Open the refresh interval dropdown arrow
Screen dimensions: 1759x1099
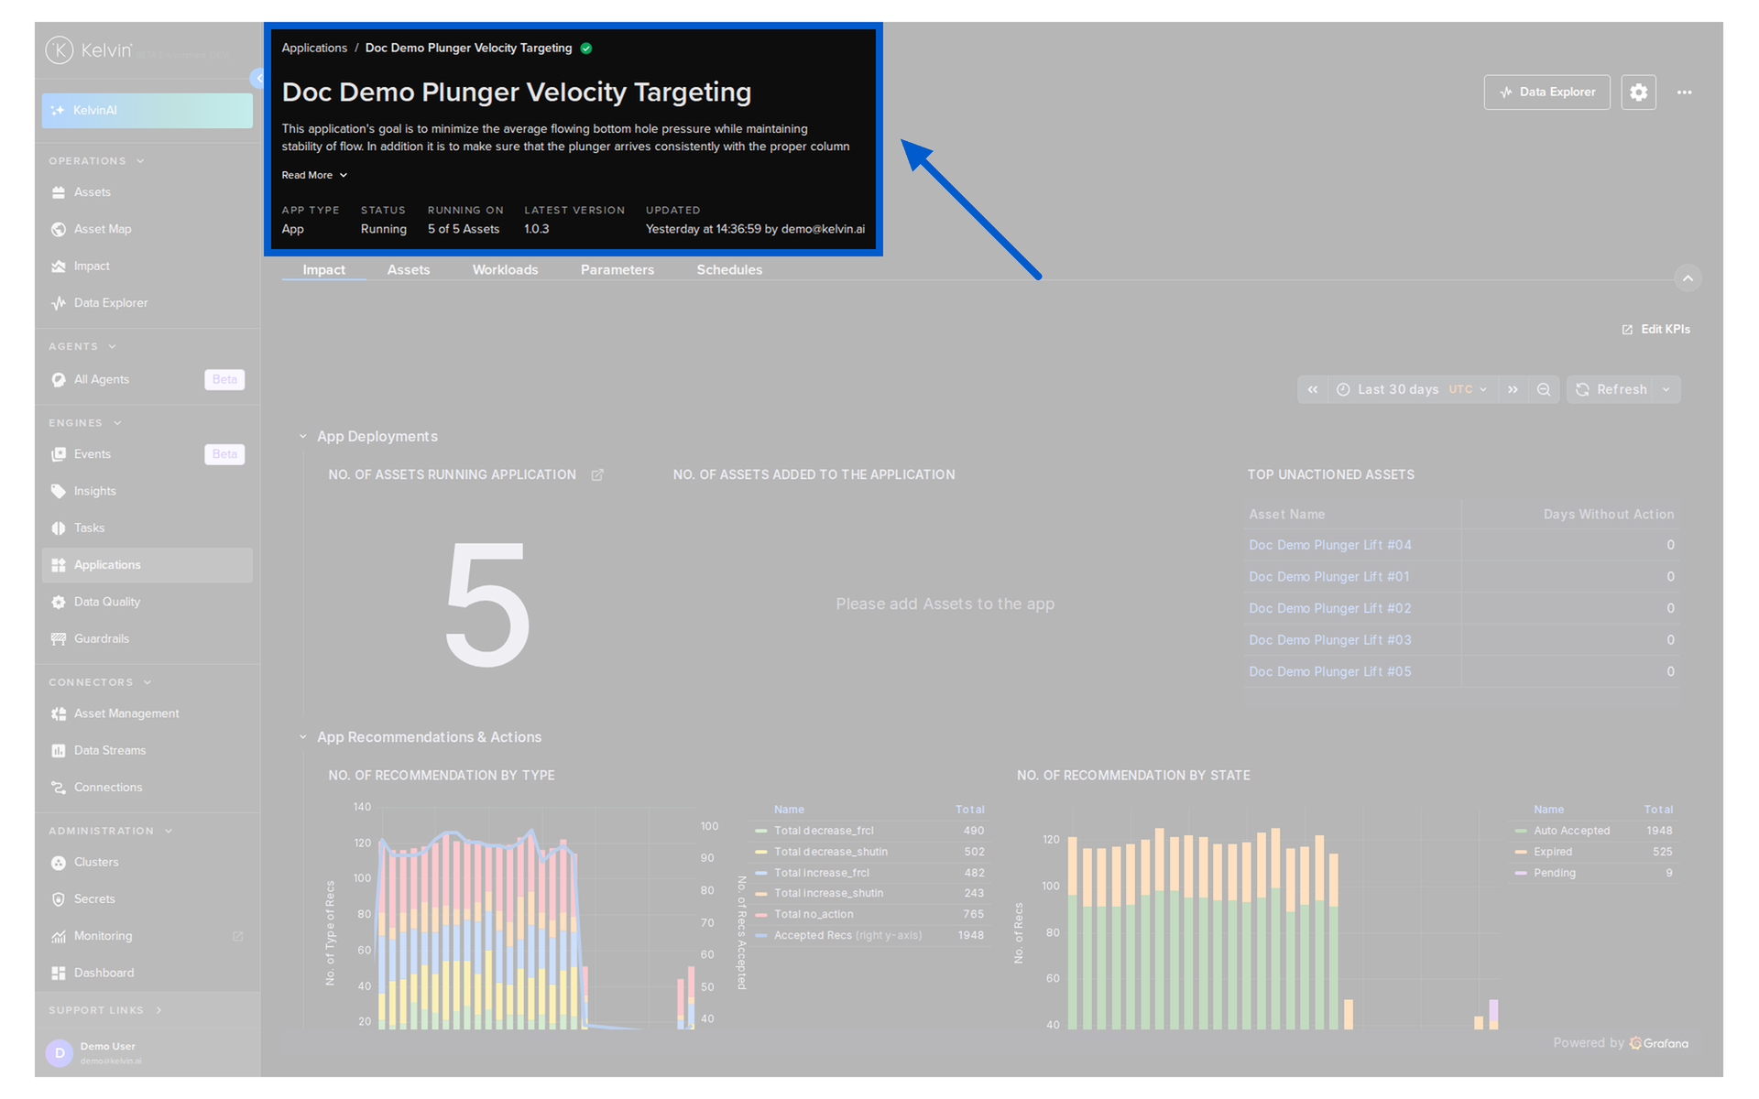pyautogui.click(x=1666, y=389)
